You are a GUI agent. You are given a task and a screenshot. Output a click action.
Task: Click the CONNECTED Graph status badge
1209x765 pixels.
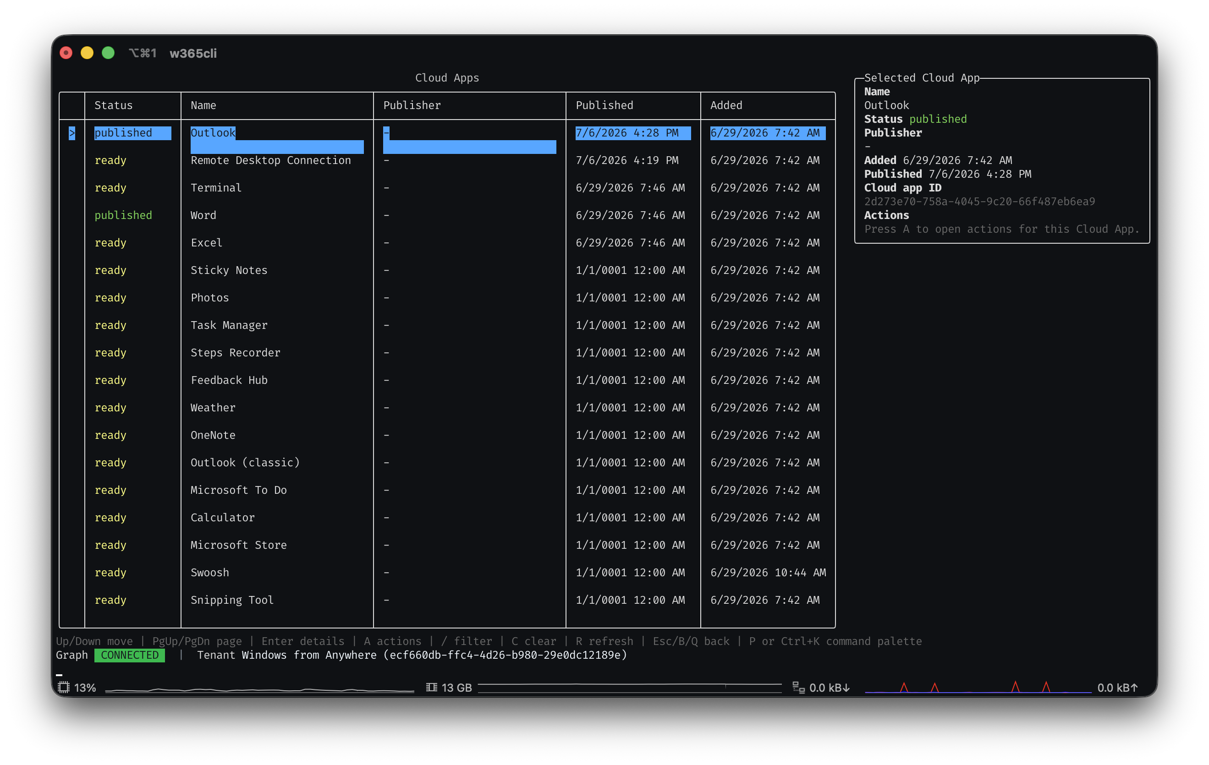[x=130, y=655]
